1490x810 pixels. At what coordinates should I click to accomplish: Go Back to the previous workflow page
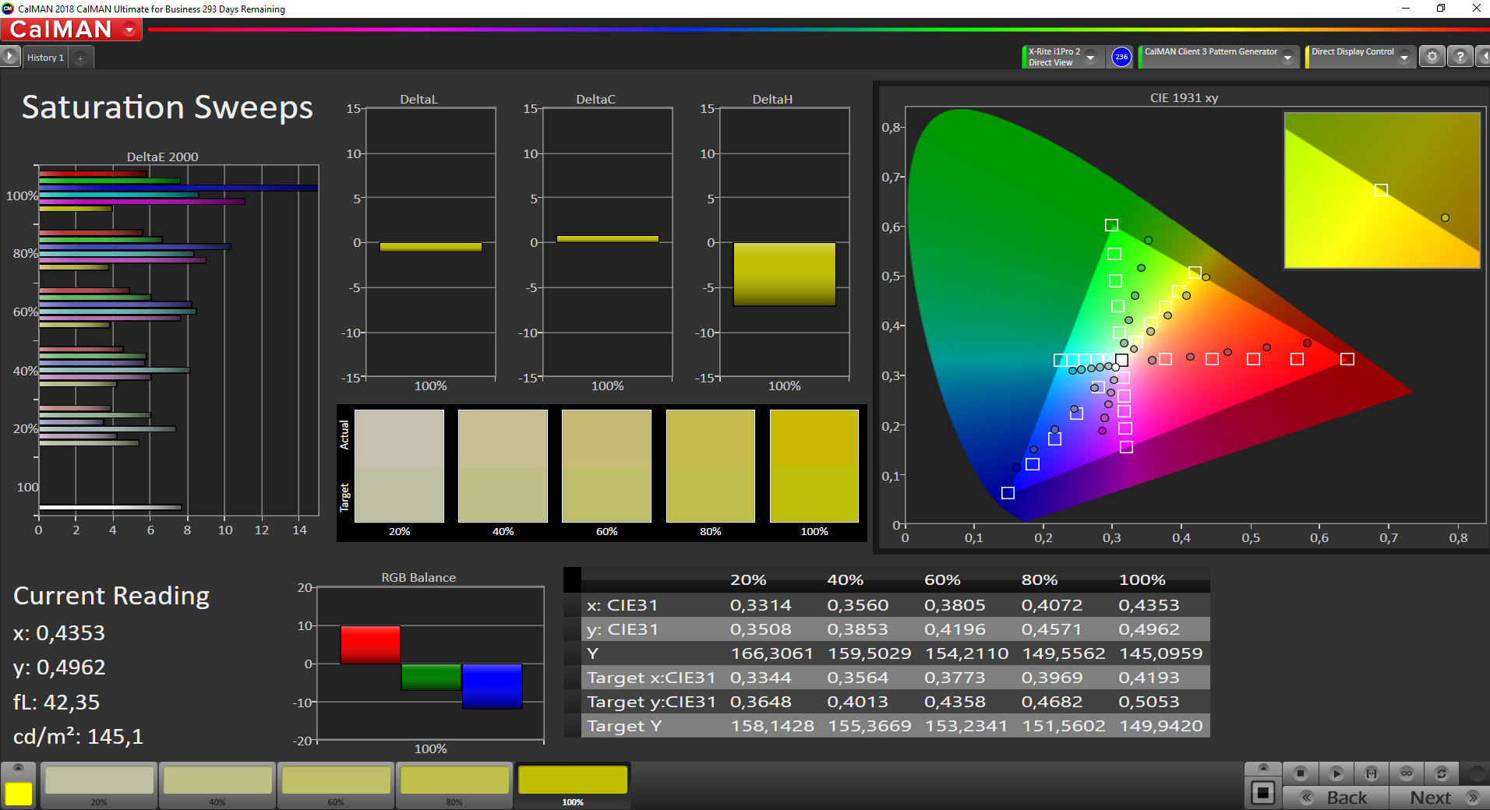(1336, 798)
